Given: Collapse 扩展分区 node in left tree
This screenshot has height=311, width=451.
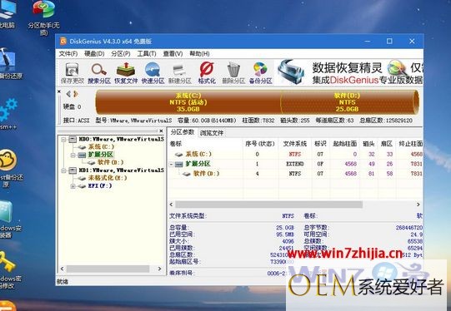Looking at the screenshot, I should point(73,155).
